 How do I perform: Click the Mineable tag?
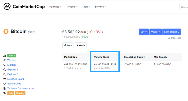coord(20,93)
